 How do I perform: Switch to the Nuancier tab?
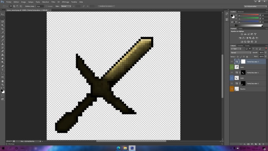[241, 12]
